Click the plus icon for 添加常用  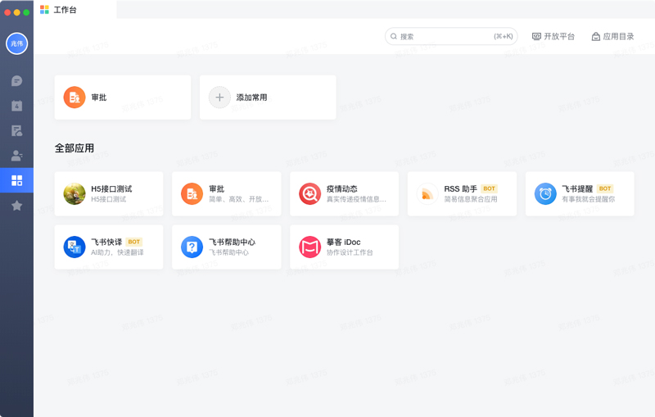tap(219, 97)
